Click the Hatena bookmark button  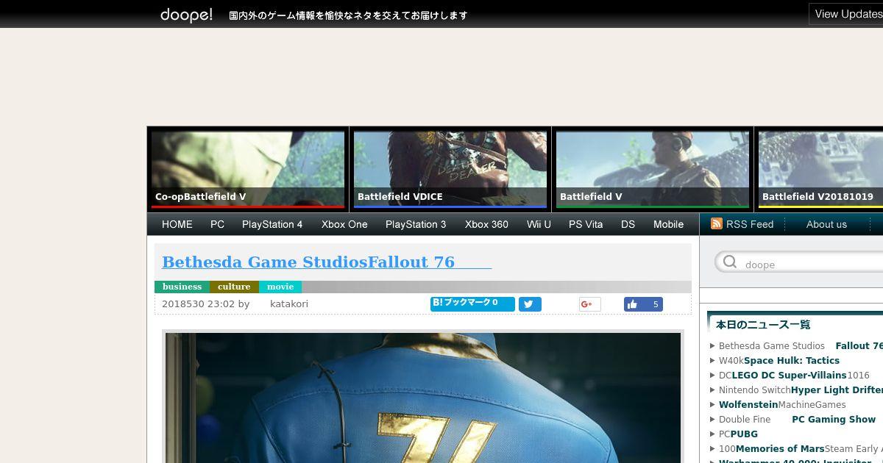click(472, 304)
